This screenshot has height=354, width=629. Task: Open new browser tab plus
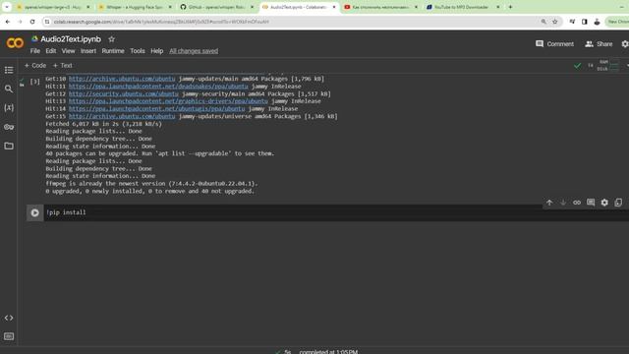point(510,7)
